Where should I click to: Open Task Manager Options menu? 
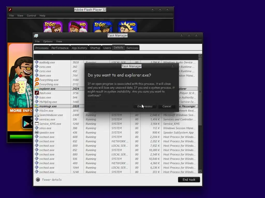pyautogui.click(x=48, y=42)
